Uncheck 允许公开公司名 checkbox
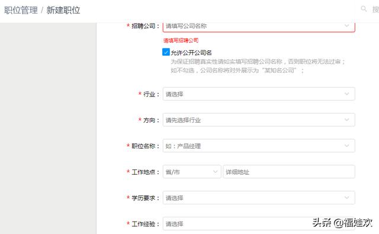This screenshot has width=379, height=234. 166,52
